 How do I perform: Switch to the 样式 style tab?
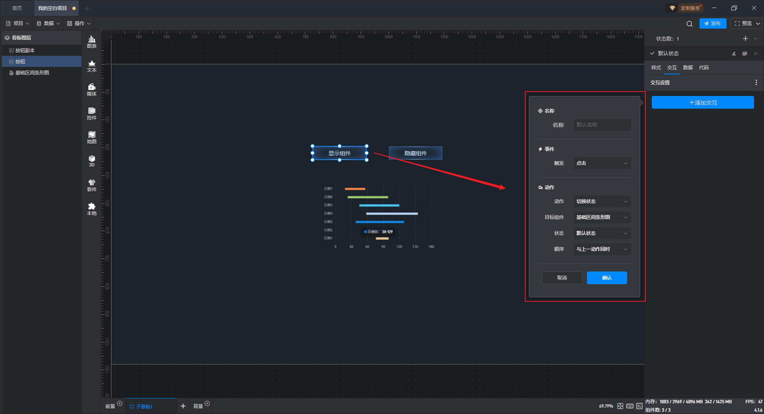[656, 68]
